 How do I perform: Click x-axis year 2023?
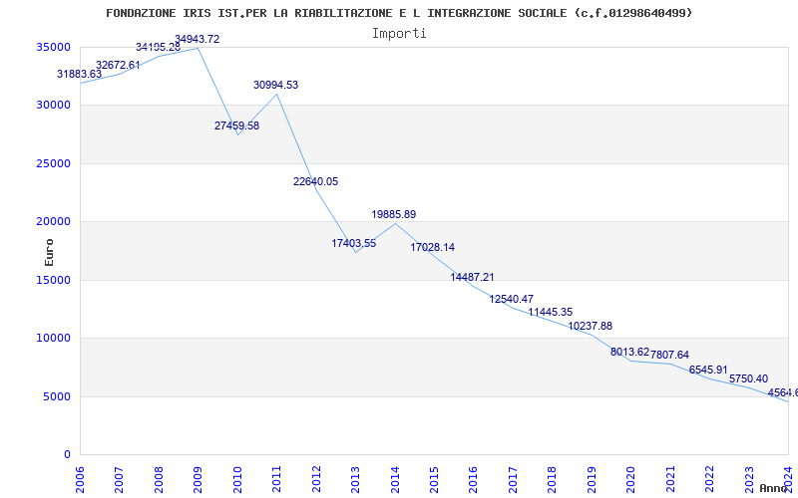point(749,479)
